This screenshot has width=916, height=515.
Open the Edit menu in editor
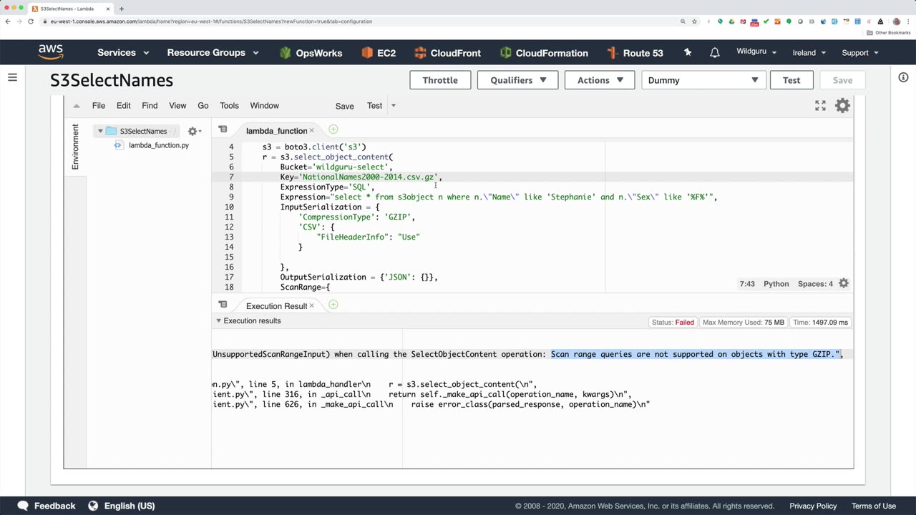[x=124, y=106]
